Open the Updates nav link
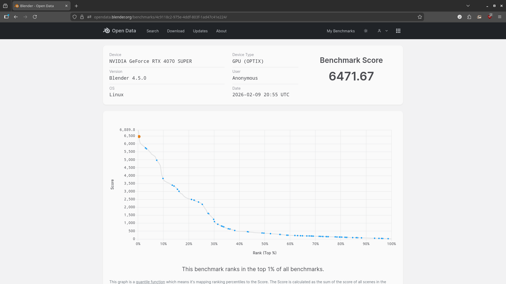506x284 pixels. (x=200, y=31)
